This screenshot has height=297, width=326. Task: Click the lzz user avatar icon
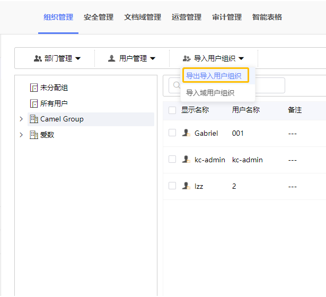click(186, 186)
